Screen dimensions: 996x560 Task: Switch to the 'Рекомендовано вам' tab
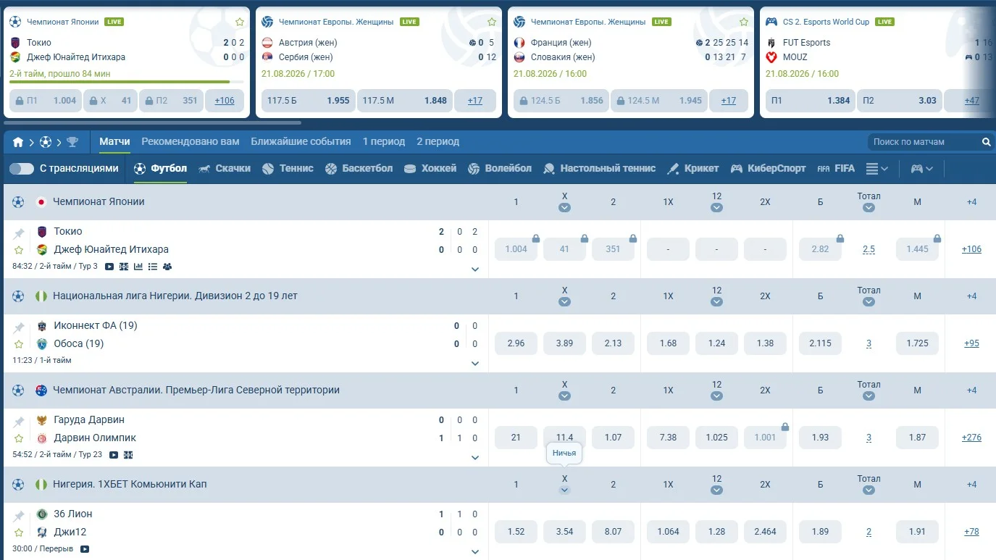[191, 142]
